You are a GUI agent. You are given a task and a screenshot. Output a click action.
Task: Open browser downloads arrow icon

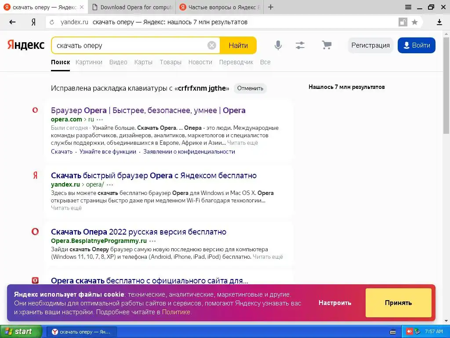tap(439, 22)
